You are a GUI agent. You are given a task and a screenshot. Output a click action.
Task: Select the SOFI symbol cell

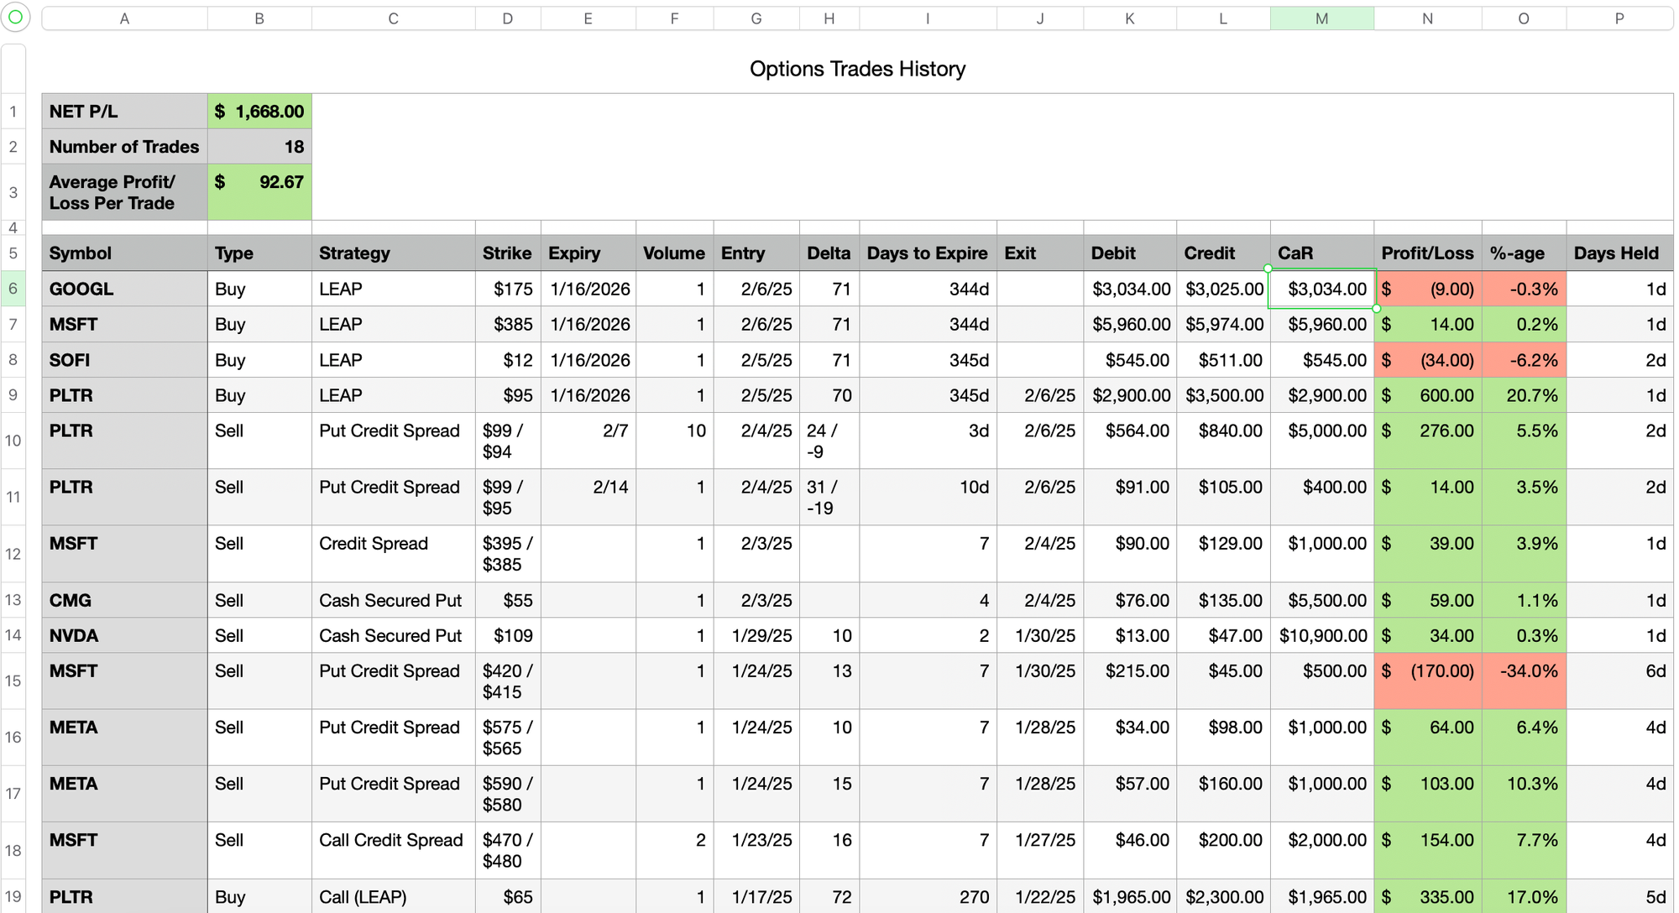[124, 360]
